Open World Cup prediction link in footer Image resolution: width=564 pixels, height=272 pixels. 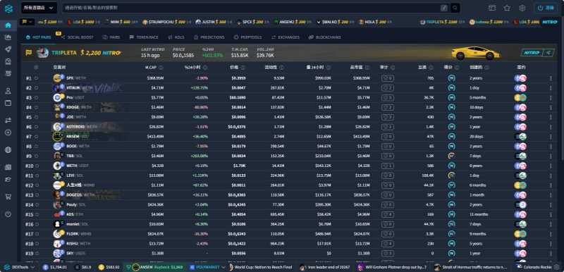click(x=260, y=267)
